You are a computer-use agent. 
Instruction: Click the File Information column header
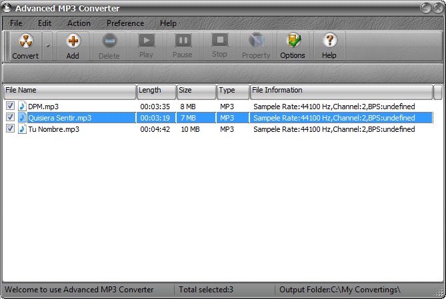pos(341,92)
